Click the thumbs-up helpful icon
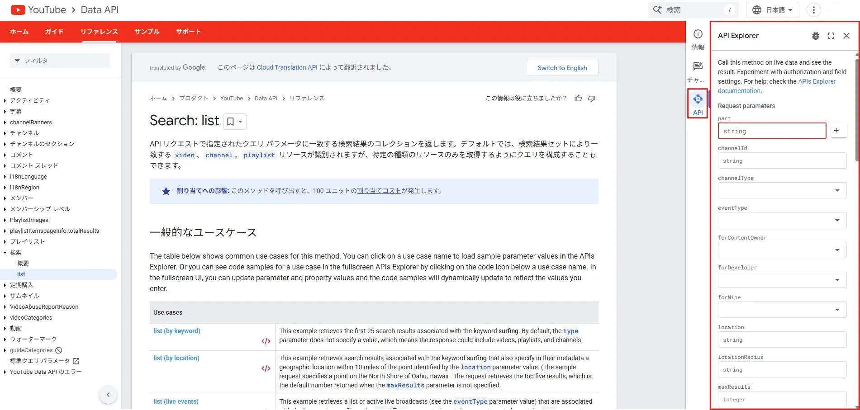This screenshot has height=410, width=860. click(x=578, y=98)
